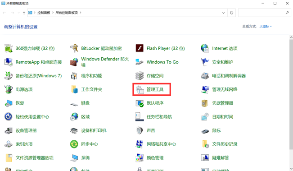Click the forward navigation arrow

[x=12, y=13]
